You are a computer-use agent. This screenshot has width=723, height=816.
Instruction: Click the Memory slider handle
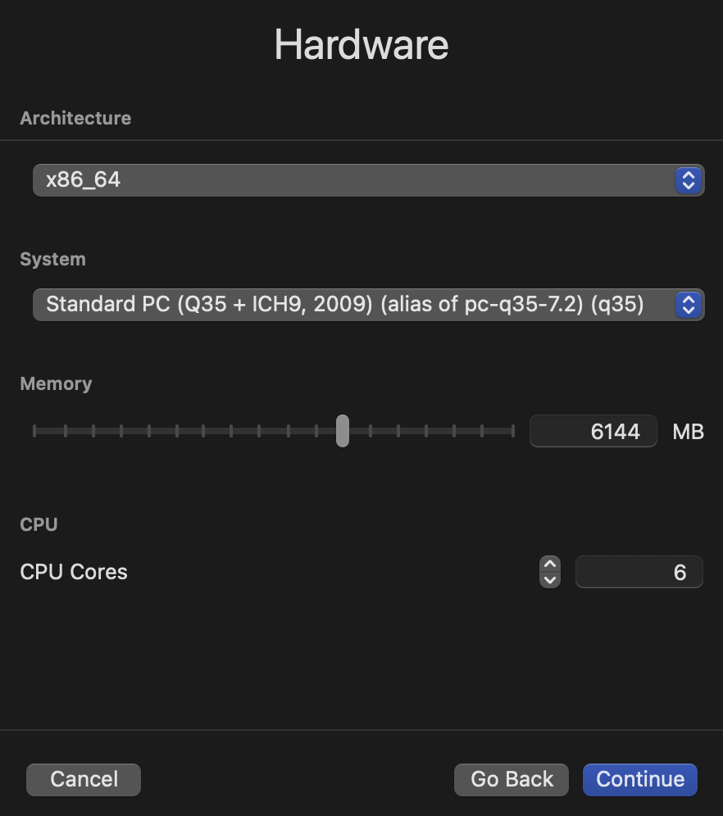[343, 431]
